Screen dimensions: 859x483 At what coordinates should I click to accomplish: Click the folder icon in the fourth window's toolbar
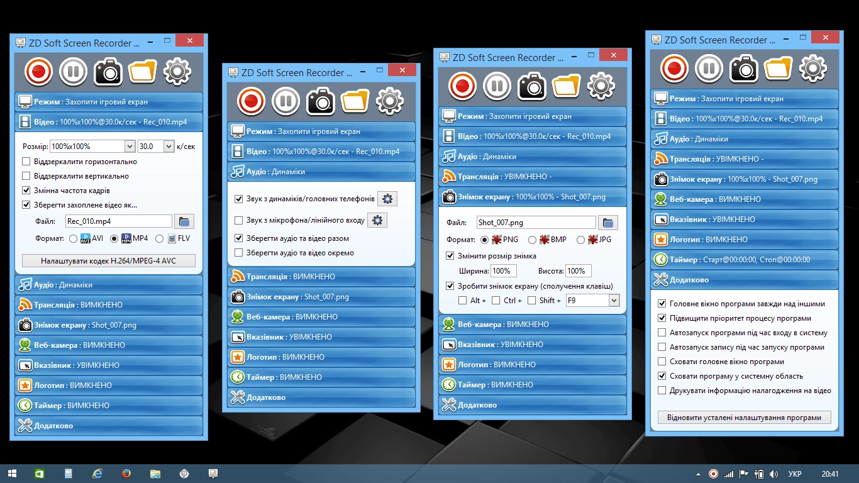tap(778, 69)
